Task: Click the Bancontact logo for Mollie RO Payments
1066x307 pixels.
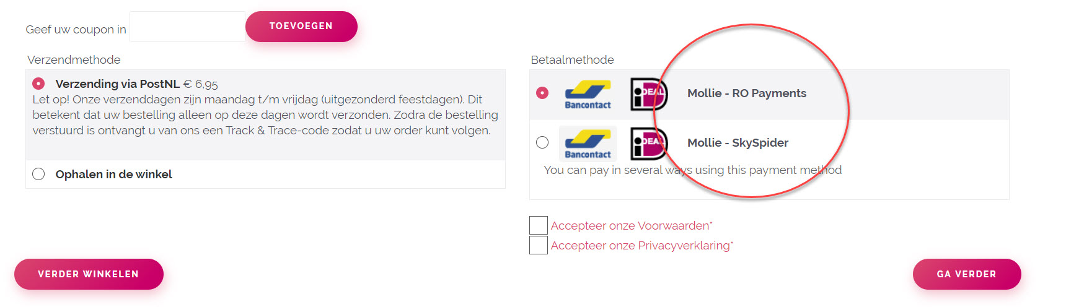Action: click(588, 94)
